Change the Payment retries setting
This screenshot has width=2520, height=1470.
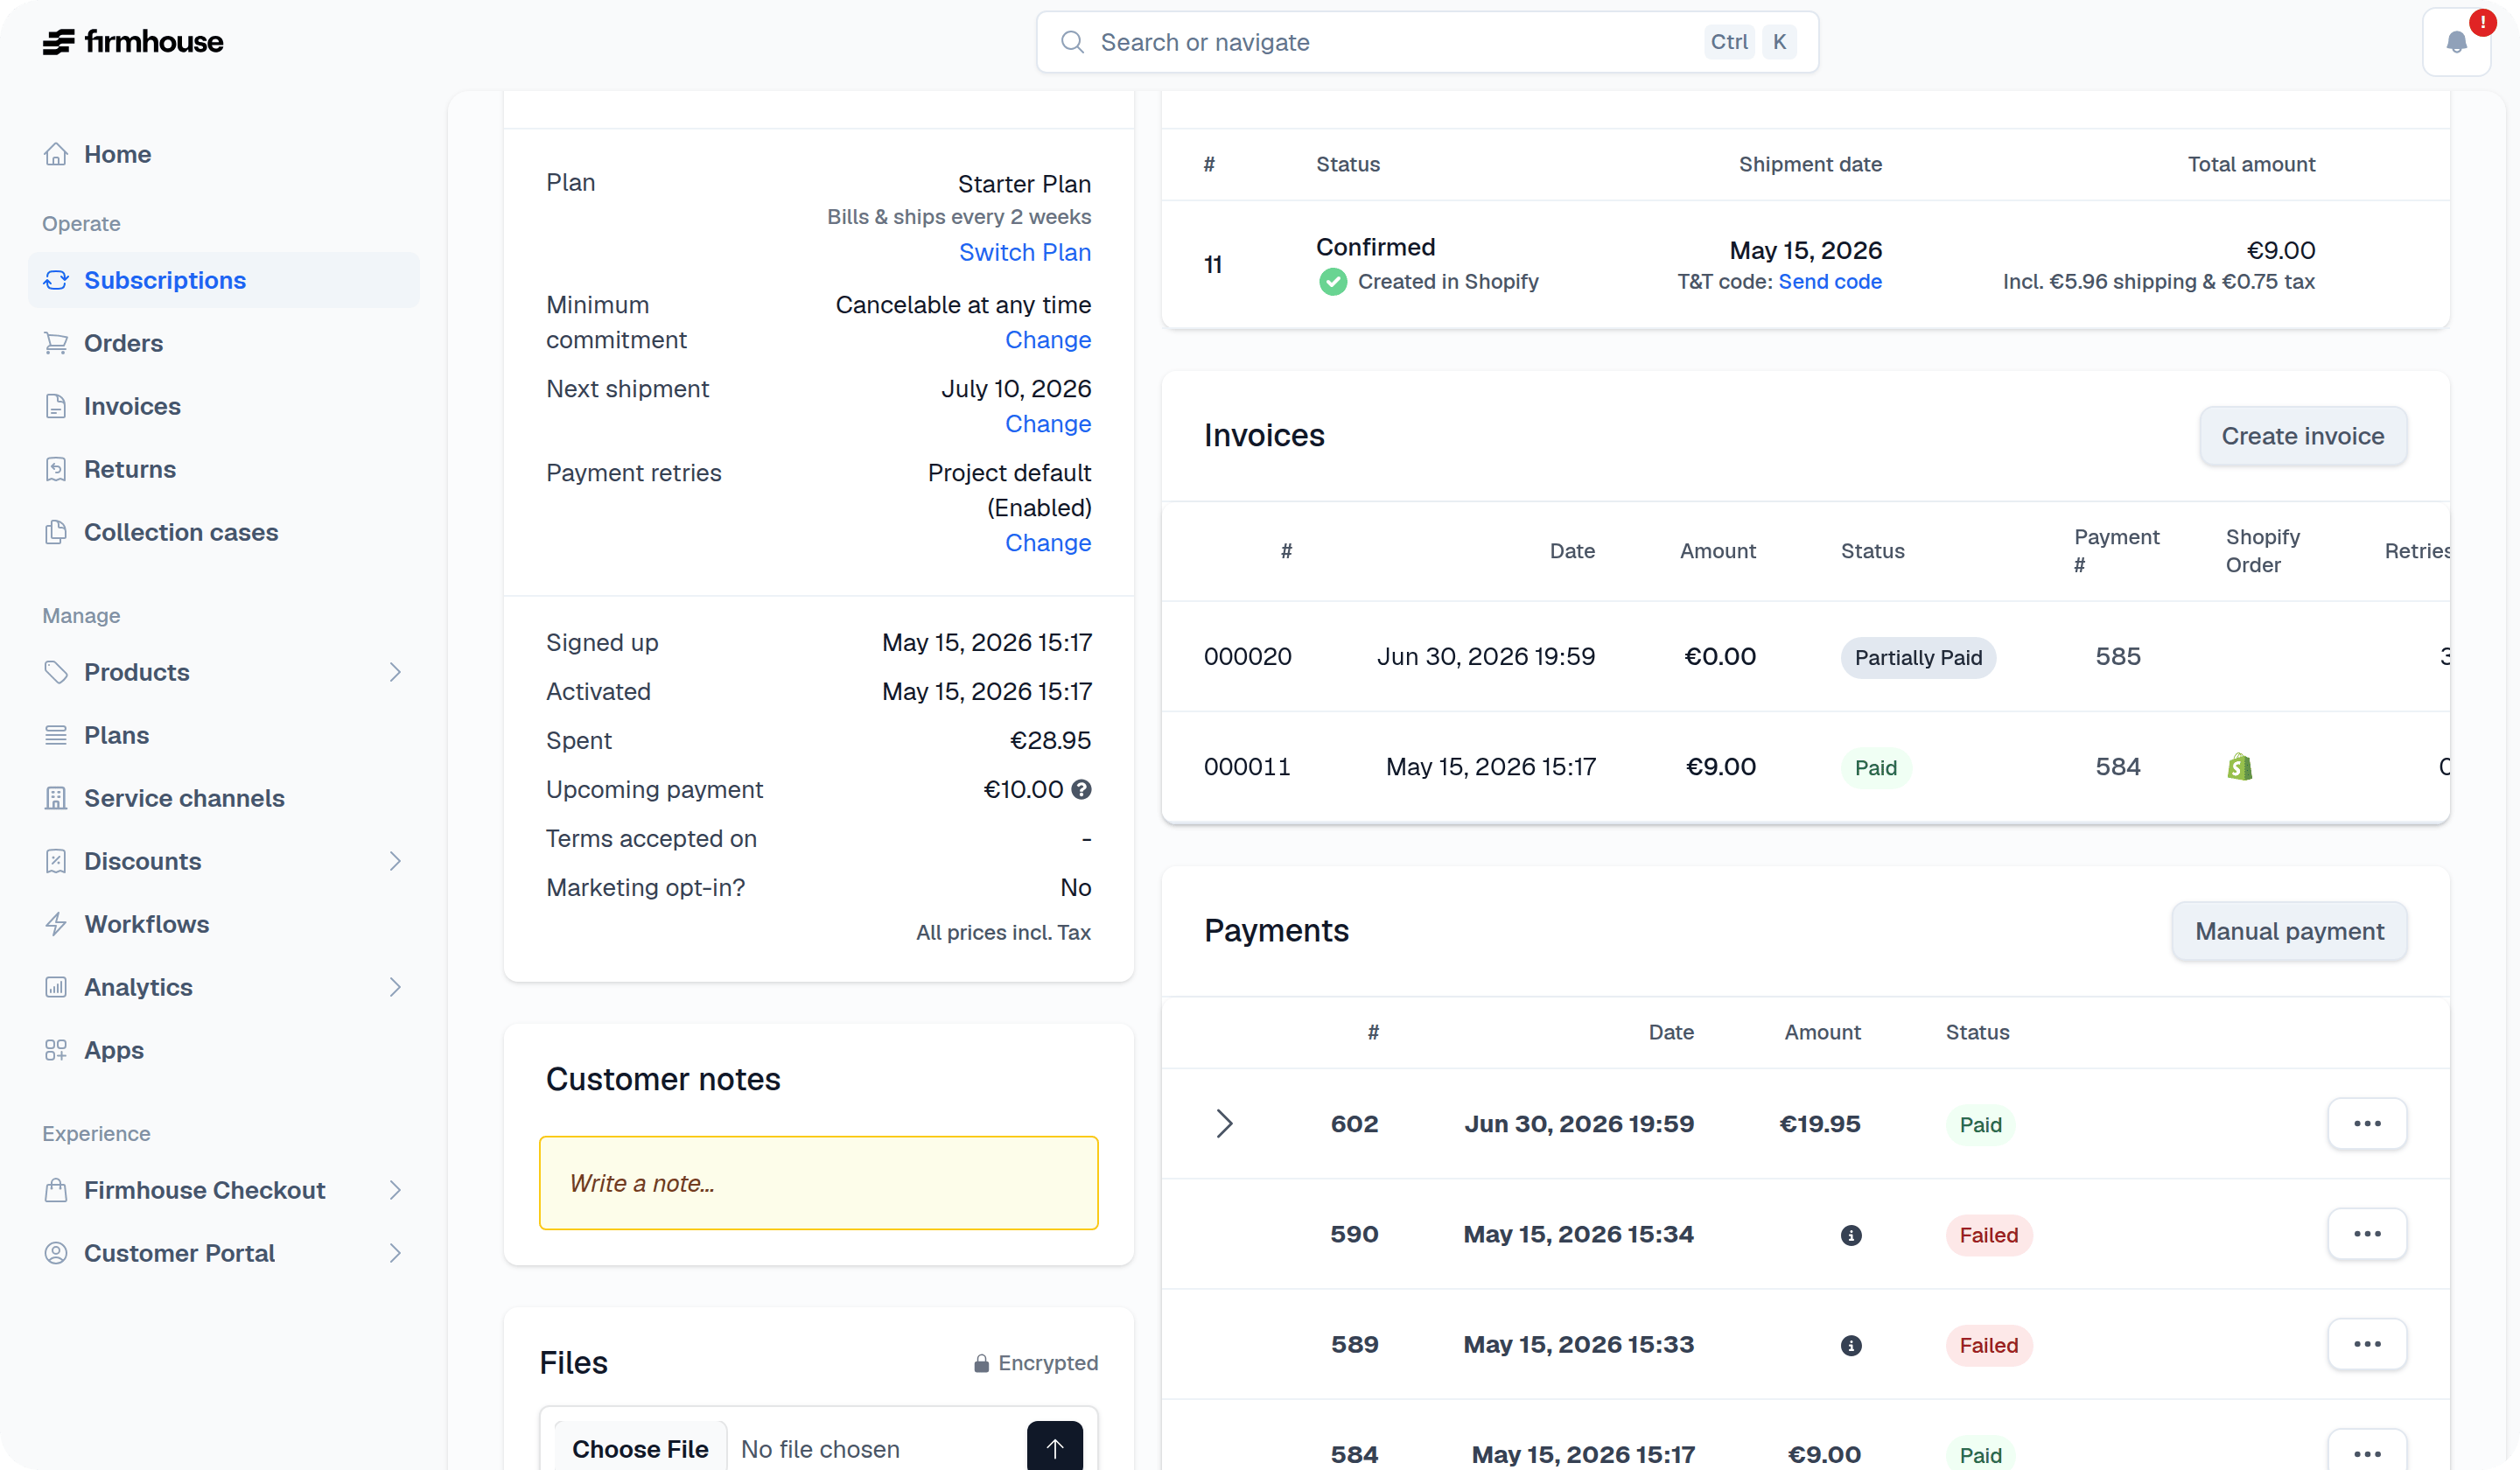[1048, 543]
